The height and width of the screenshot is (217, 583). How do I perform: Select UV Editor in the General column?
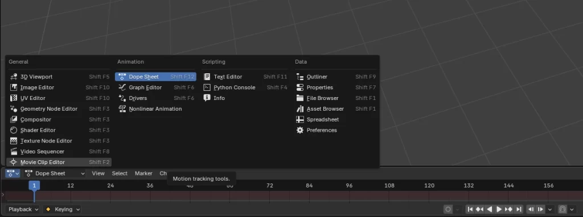click(59, 98)
